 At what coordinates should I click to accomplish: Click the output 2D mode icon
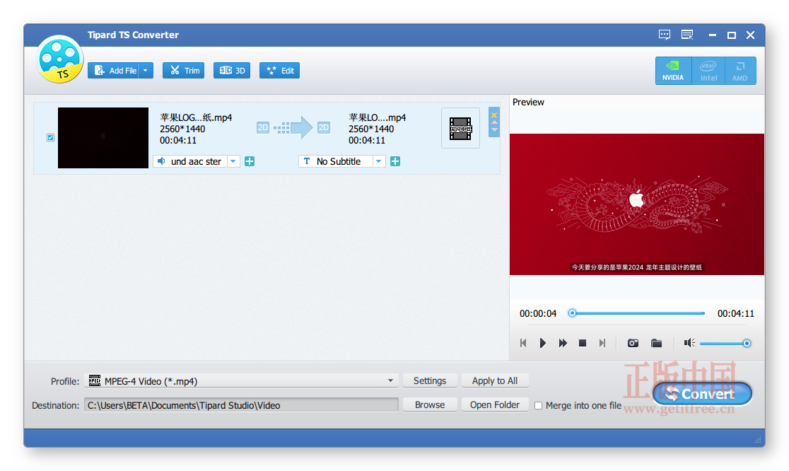point(324,128)
